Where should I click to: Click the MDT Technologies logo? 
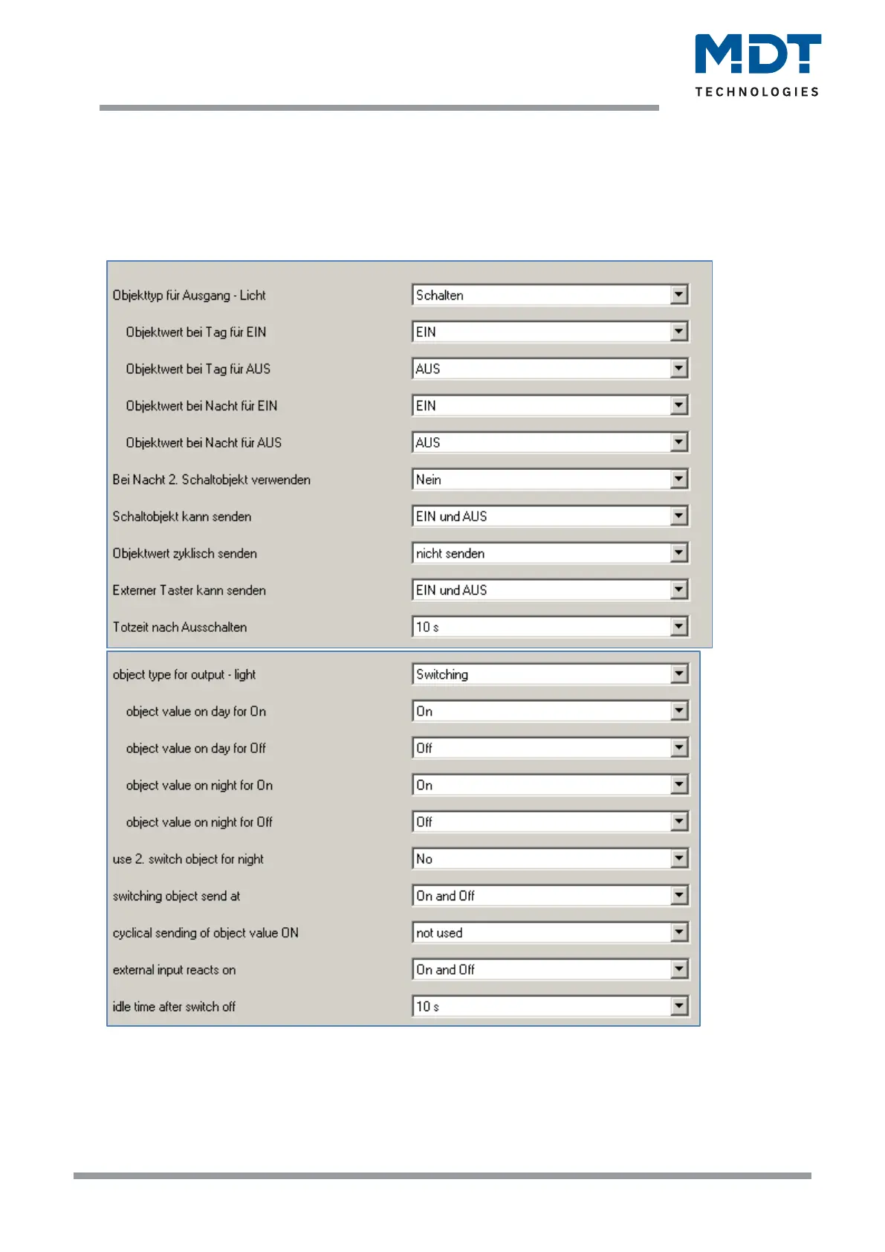[x=757, y=65]
